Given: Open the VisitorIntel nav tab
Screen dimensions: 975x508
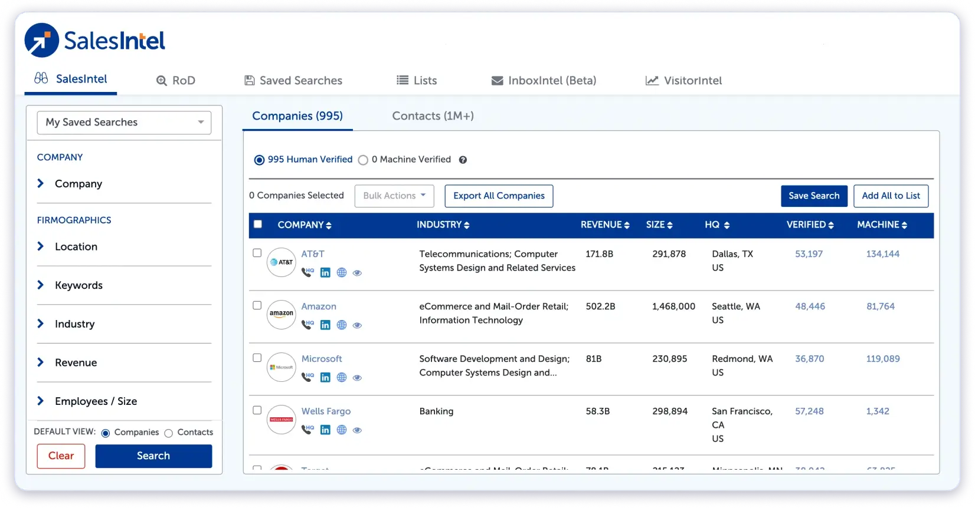Looking at the screenshot, I should pos(683,81).
